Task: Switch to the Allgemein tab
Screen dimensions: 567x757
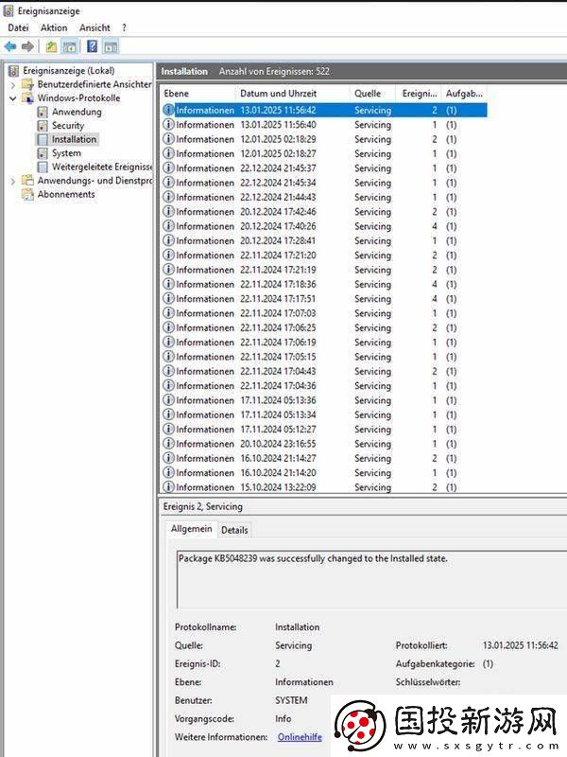Action: [x=191, y=529]
